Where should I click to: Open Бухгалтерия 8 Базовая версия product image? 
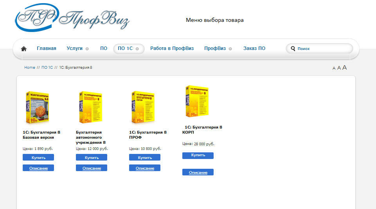coord(37,107)
